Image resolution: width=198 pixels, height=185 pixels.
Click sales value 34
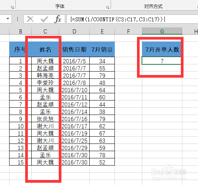[x=102, y=61]
